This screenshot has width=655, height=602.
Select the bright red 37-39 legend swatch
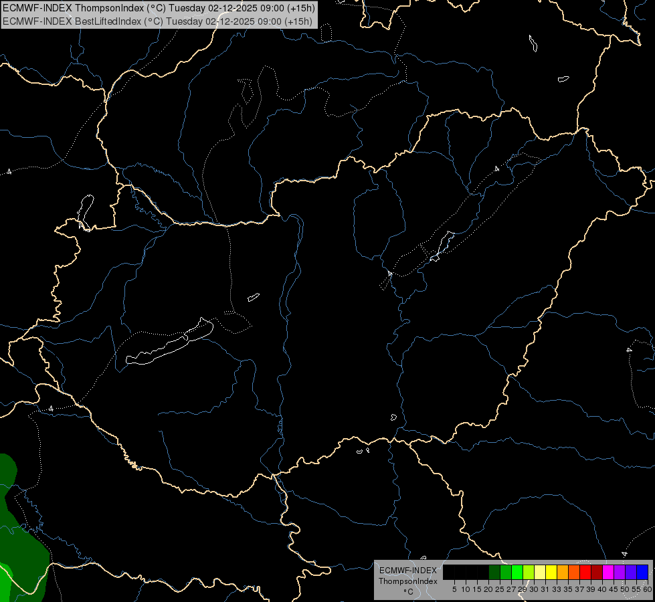[585, 572]
